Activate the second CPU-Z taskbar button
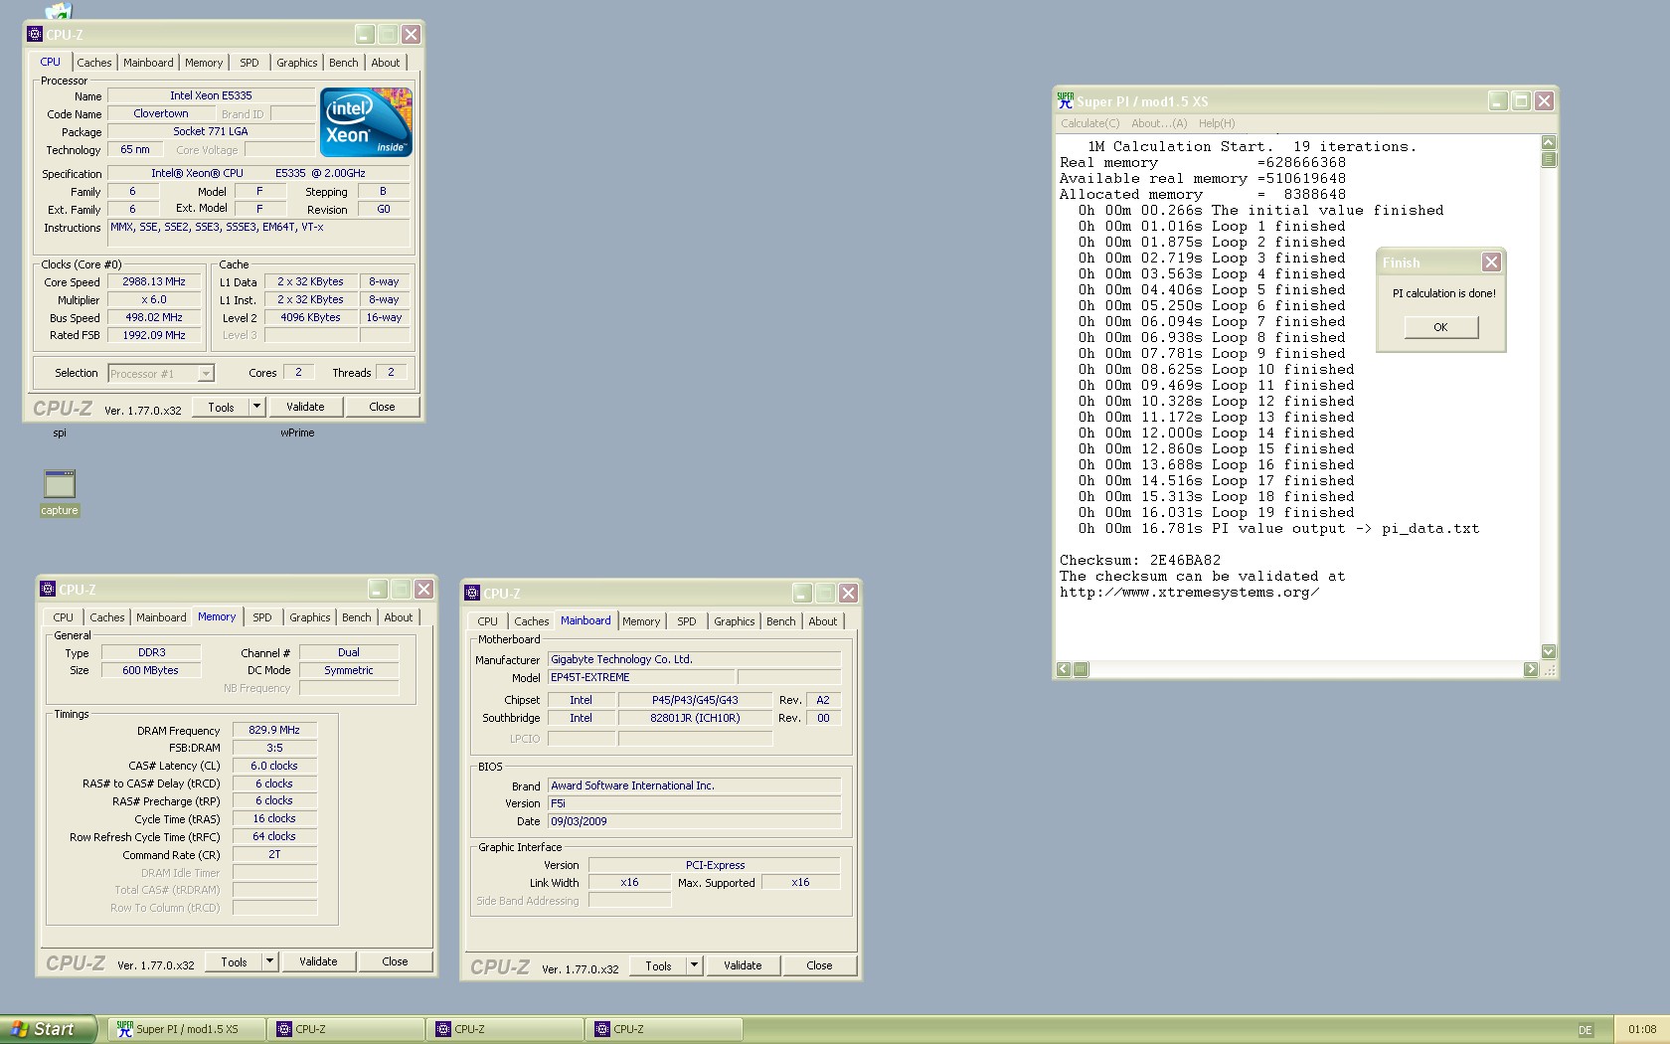1670x1044 pixels. coord(505,1029)
